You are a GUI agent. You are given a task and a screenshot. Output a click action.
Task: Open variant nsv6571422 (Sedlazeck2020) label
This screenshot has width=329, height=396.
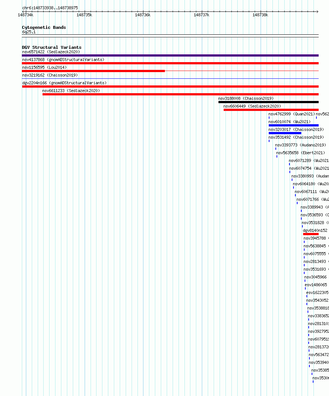(x=51, y=52)
